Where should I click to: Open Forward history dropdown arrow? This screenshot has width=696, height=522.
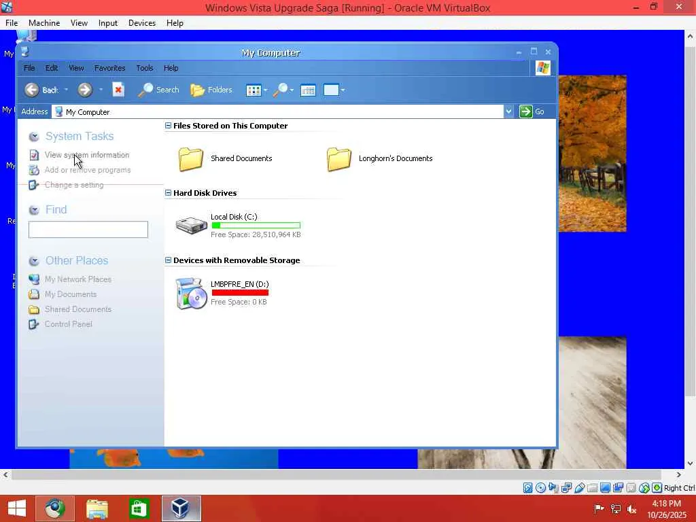(x=101, y=90)
